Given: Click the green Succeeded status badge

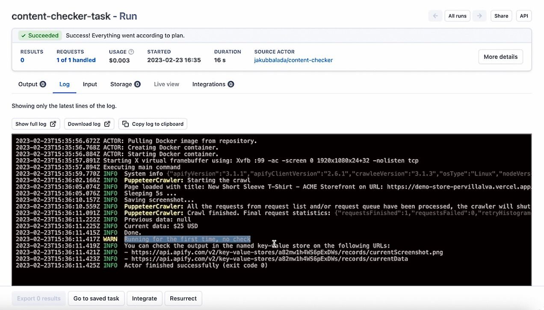Looking at the screenshot, I should point(40,35).
